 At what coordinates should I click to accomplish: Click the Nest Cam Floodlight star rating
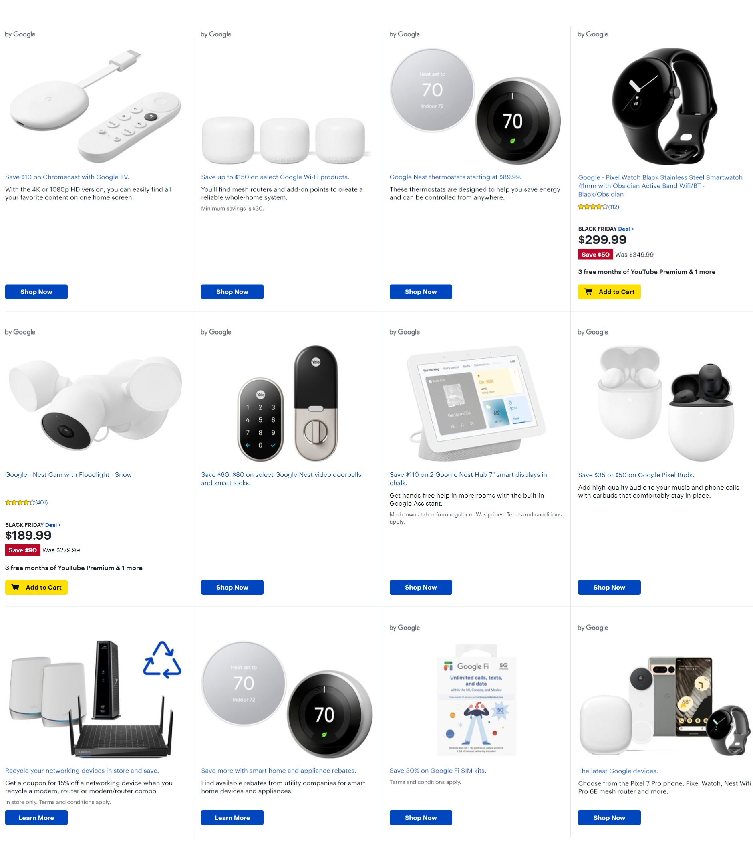(26, 502)
